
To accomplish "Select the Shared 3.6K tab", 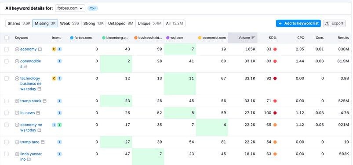I will [x=19, y=23].
